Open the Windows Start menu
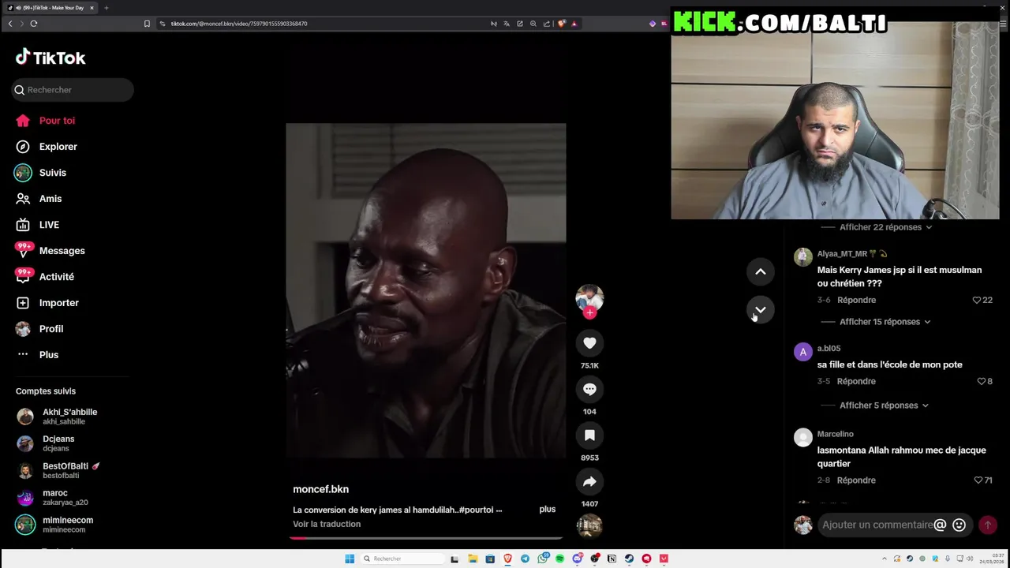 (x=350, y=559)
